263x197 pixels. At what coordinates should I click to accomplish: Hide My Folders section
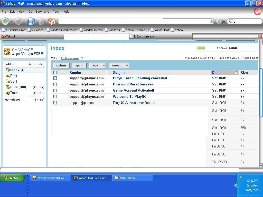point(40,100)
